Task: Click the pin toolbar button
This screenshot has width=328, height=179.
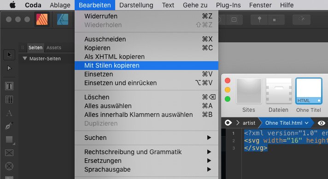Action: tap(259, 20)
